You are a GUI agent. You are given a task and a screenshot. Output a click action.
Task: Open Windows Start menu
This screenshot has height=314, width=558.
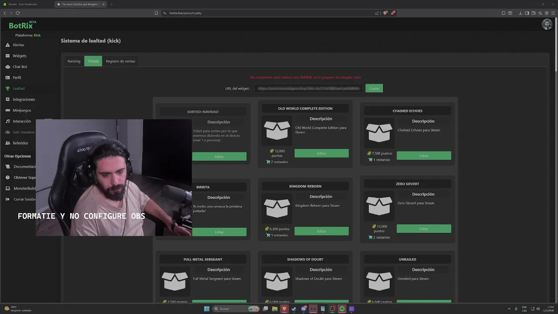pyautogui.click(x=207, y=309)
